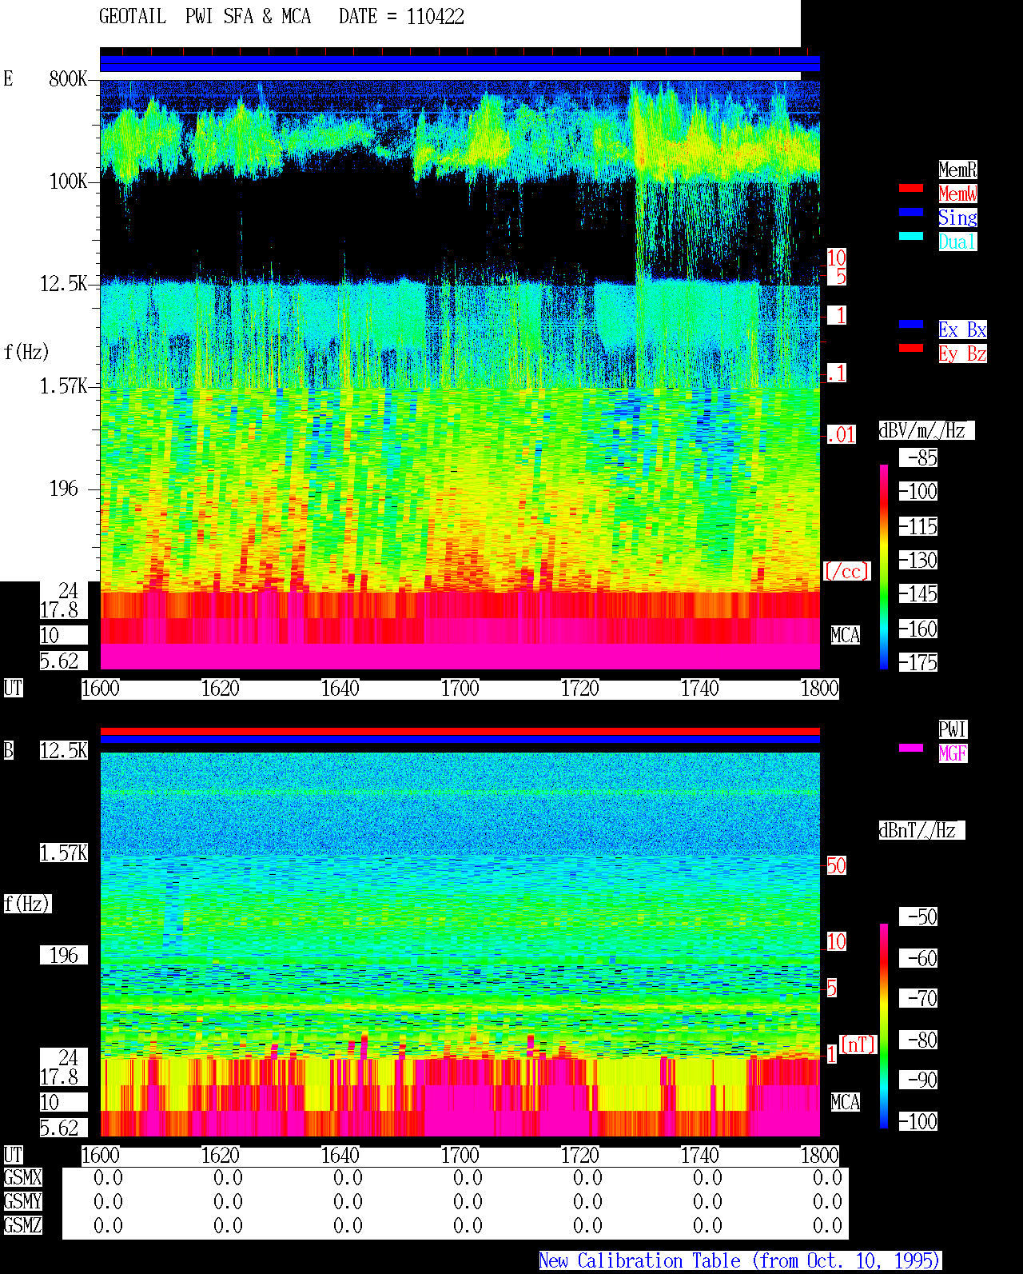Click the magenta MGF legend swatch

[x=911, y=748]
